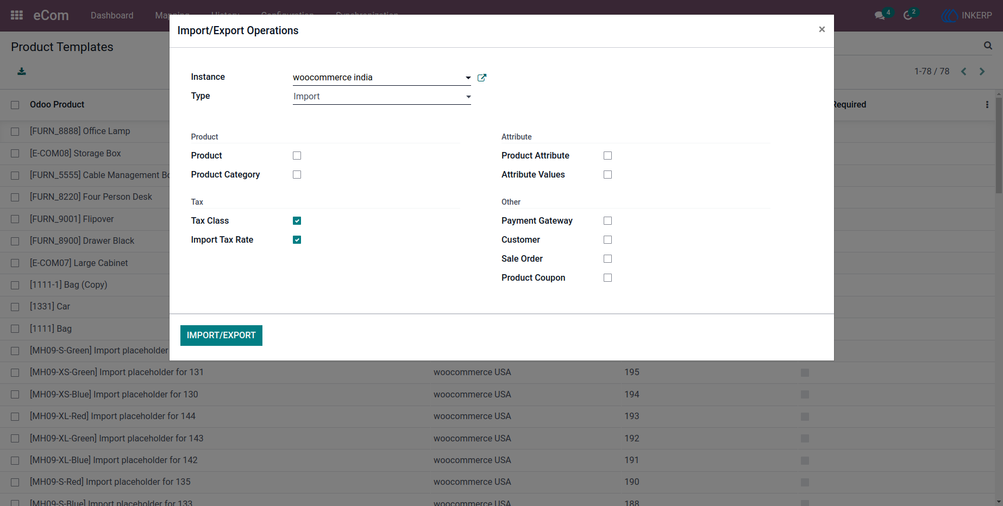Open the conversations chat icon
The height and width of the screenshot is (506, 1003).
point(880,15)
